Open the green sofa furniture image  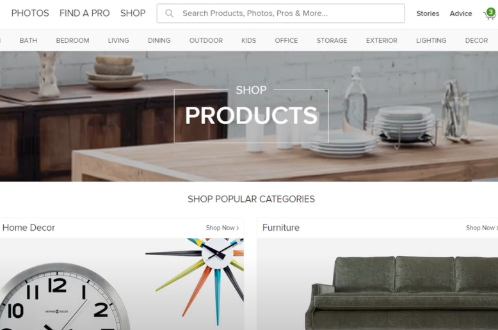402,292
